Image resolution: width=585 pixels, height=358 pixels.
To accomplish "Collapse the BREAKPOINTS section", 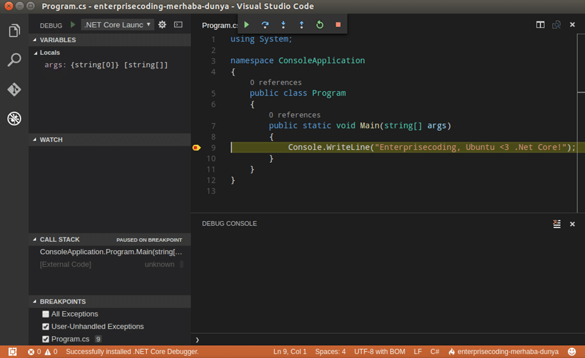I will (x=110, y=301).
